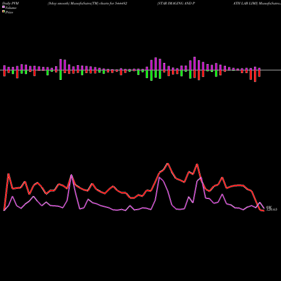
Task: Click the Price legend color swatch
Action: click(3, 12)
